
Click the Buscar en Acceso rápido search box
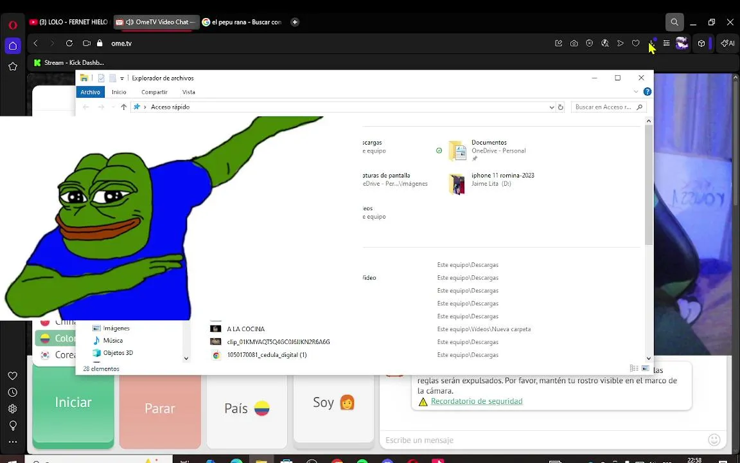pyautogui.click(x=608, y=107)
